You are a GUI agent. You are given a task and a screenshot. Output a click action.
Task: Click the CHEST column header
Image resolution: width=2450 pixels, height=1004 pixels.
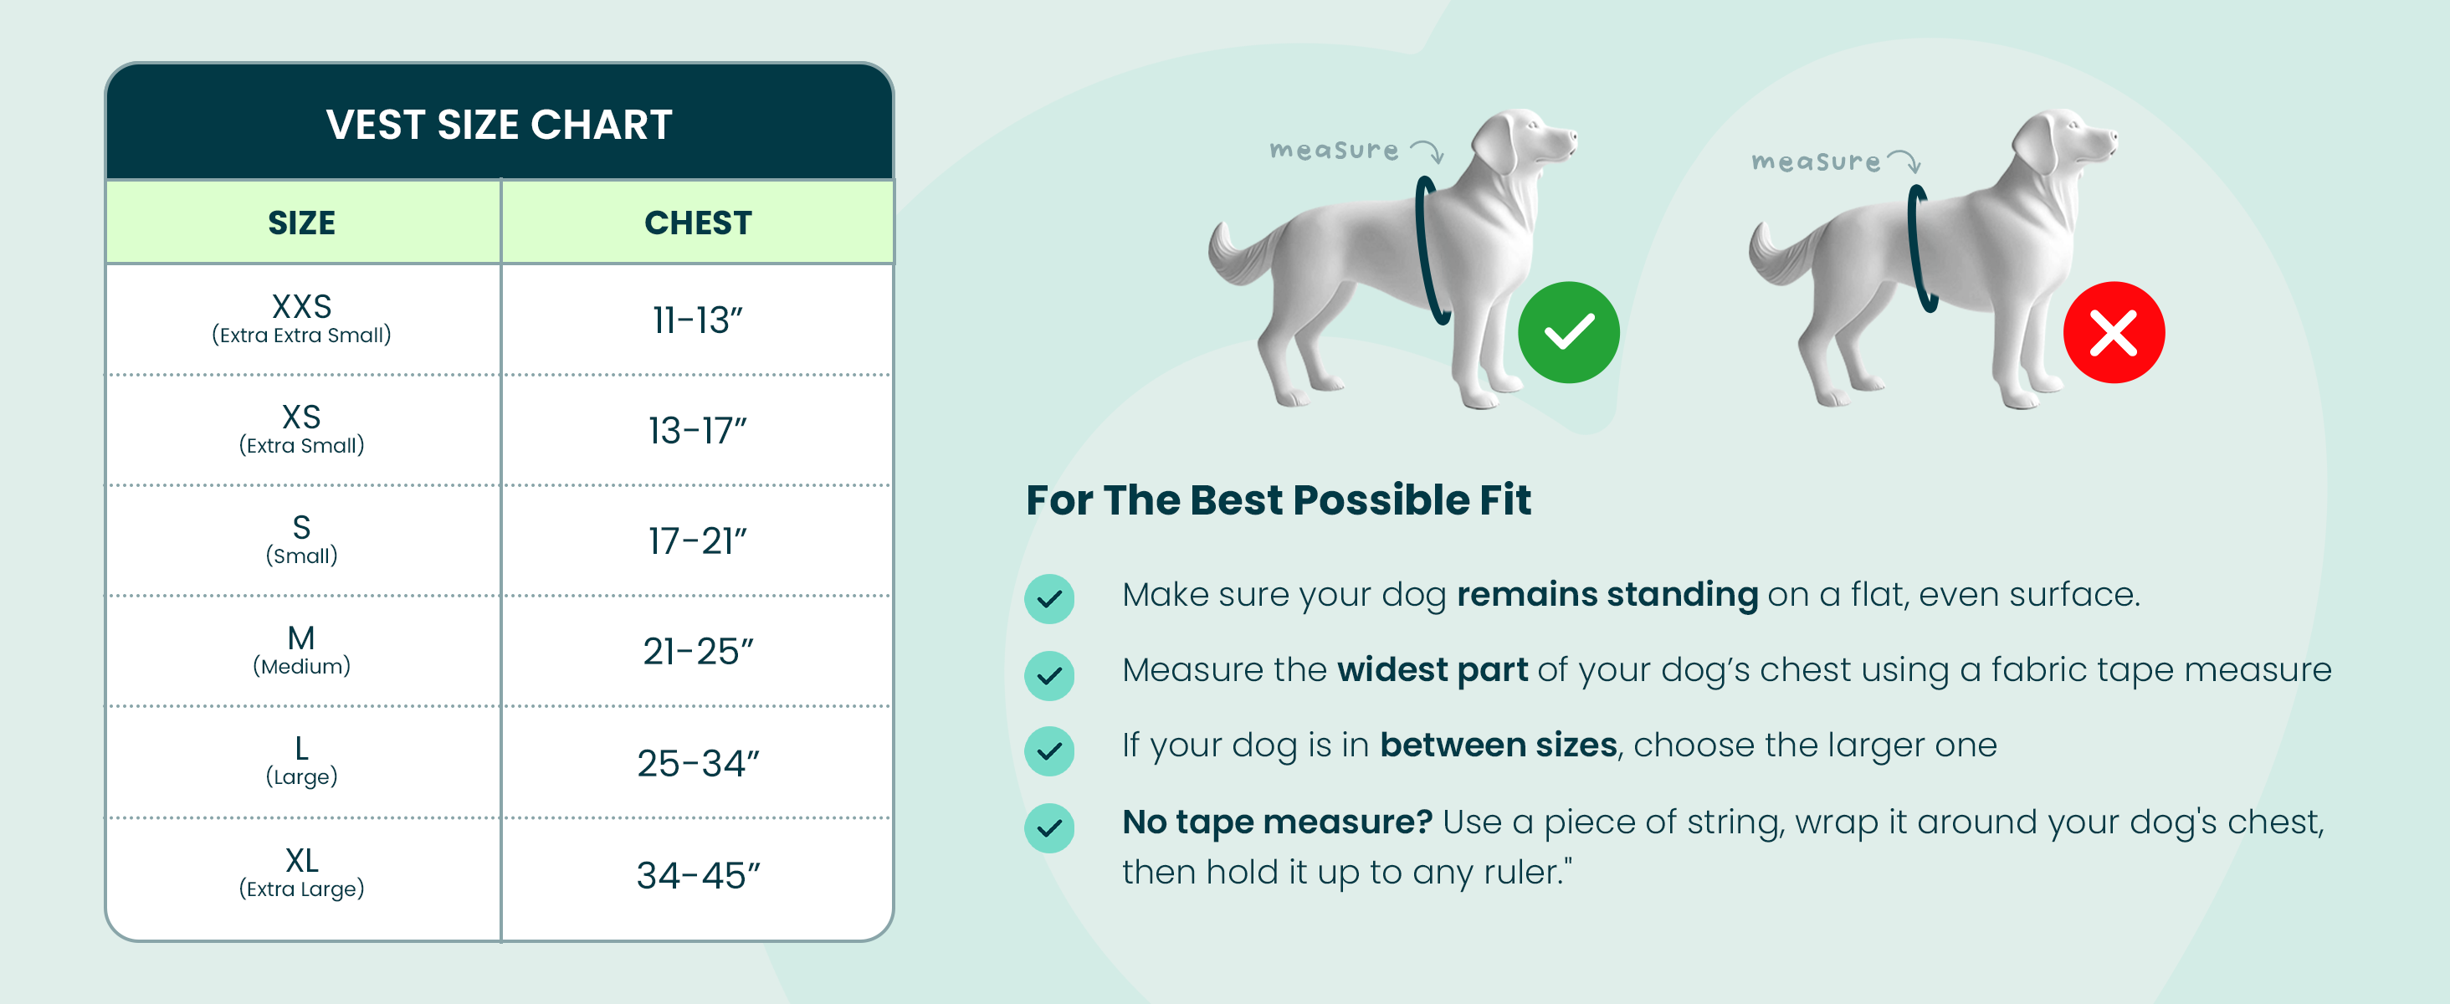(x=698, y=223)
